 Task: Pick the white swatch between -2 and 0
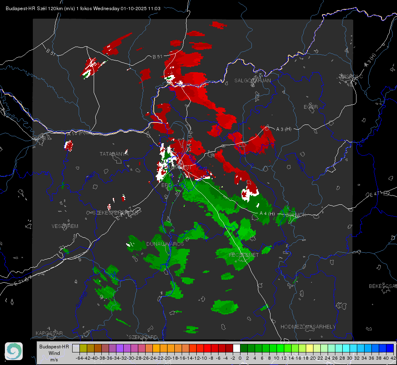(236, 348)
